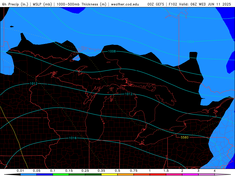Click the legend value 4
Image resolution: width=235 pixels, height=176 pixels.
pos(214,171)
